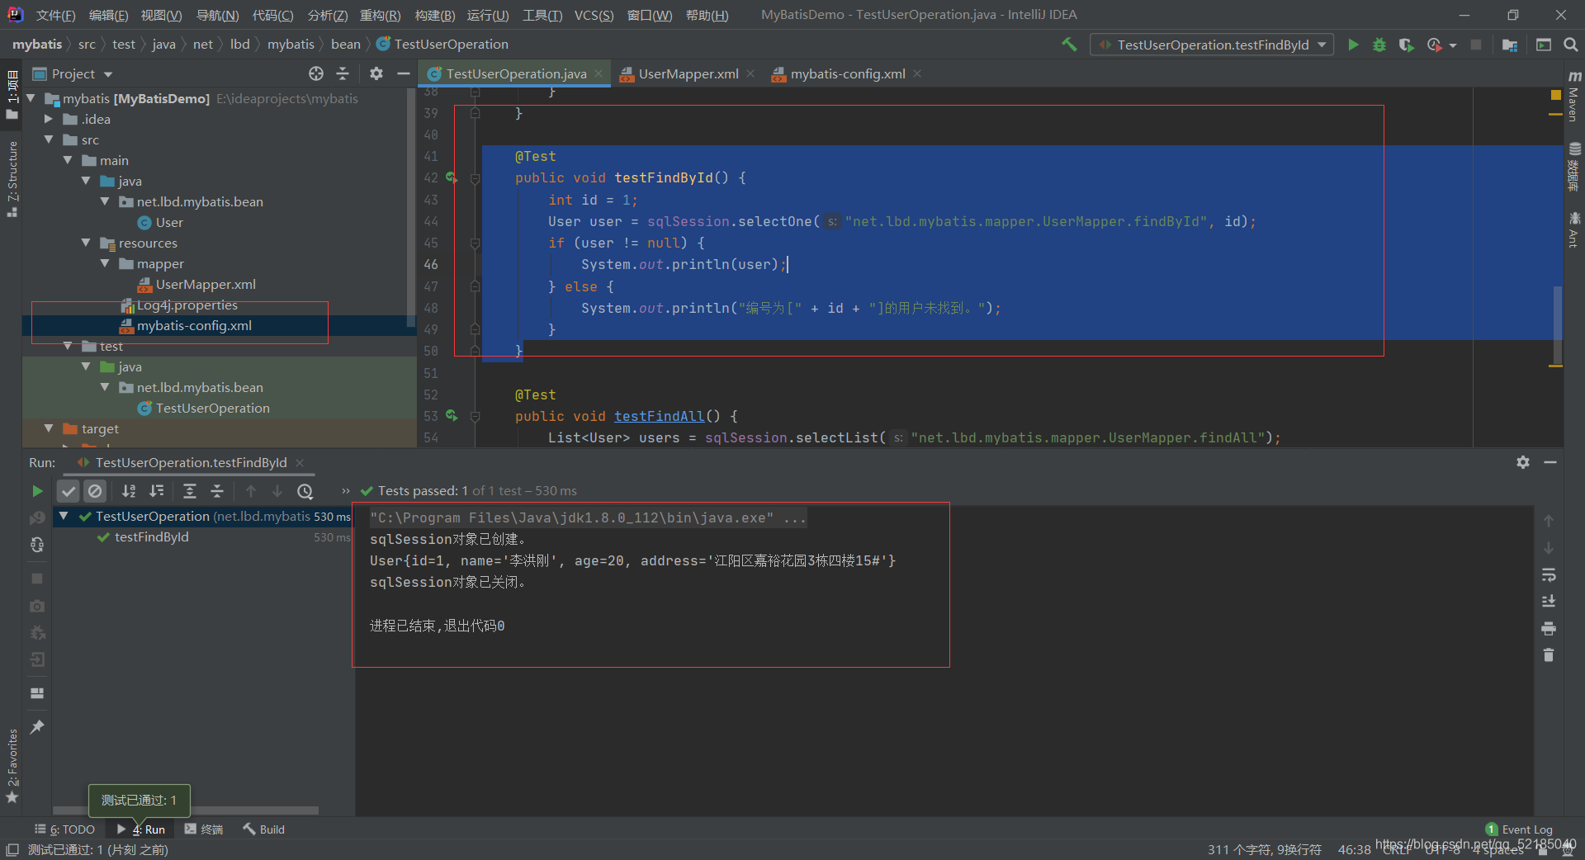Open the 6: TODO tool window tab
This screenshot has height=860, width=1585.
pos(65,829)
